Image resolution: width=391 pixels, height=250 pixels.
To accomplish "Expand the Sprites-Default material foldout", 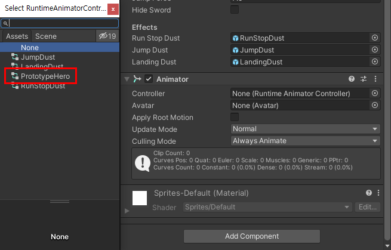I will (x=127, y=211).
